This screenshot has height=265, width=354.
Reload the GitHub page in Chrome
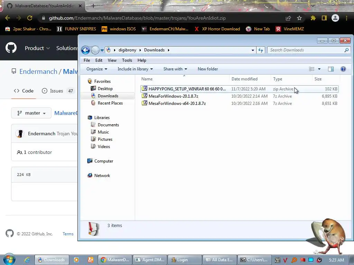[30, 18]
